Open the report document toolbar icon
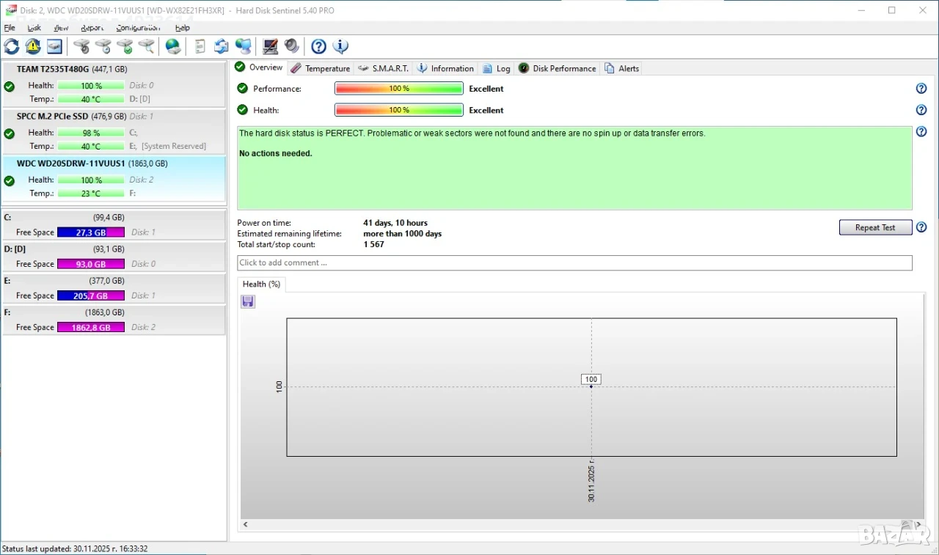This screenshot has width=939, height=555. tap(200, 47)
